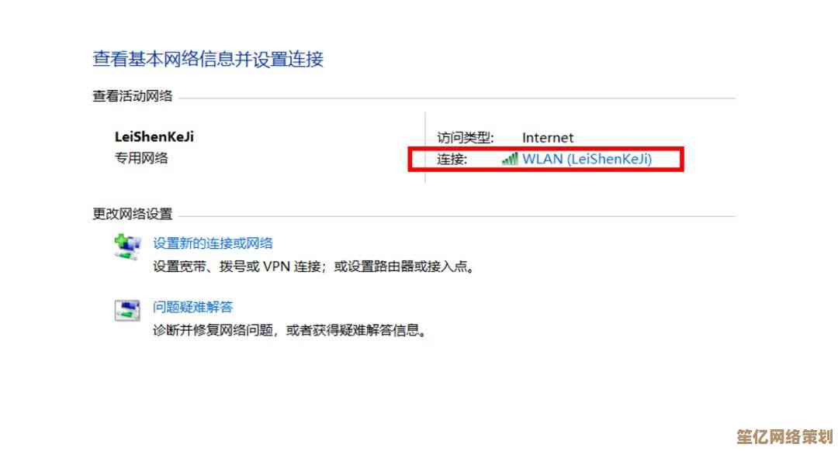The width and height of the screenshot is (838, 451).
Task: Click the 查看基本网络信息并设置连接 heading
Action: coord(208,59)
